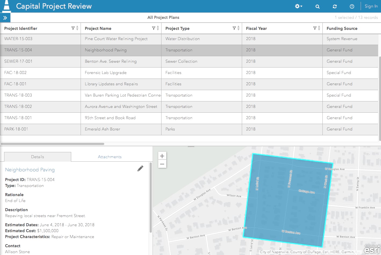Screen dimensions: 381x255
Task: Zoom out on the map
Action: pos(162,164)
